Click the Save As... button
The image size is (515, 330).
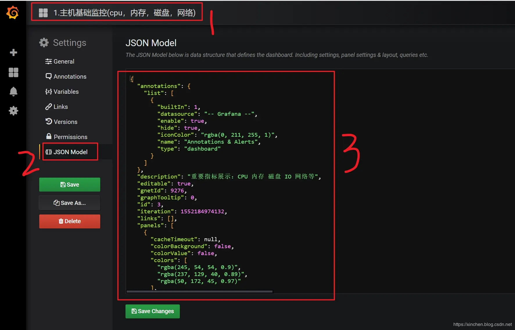70,203
